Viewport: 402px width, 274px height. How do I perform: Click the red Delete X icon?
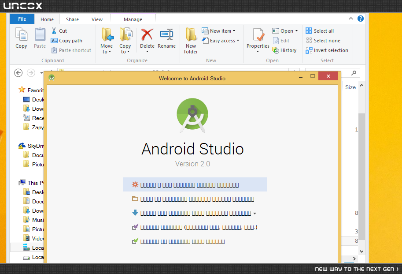pos(147,34)
